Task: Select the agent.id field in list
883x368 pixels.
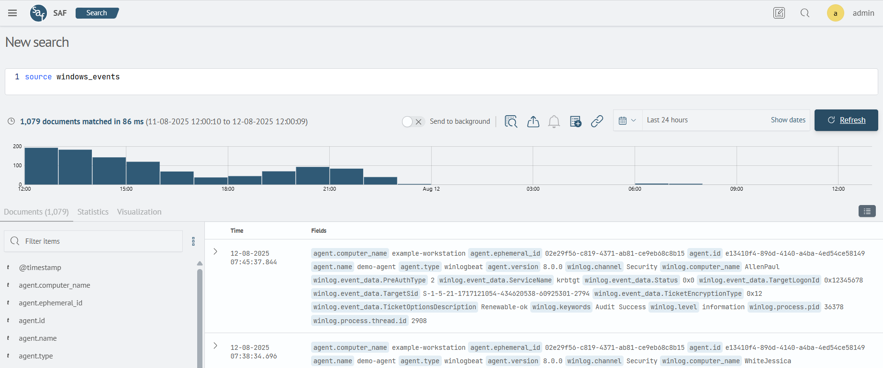Action: point(32,321)
